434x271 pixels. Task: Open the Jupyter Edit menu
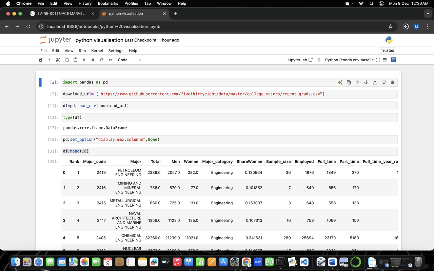[x=56, y=50]
